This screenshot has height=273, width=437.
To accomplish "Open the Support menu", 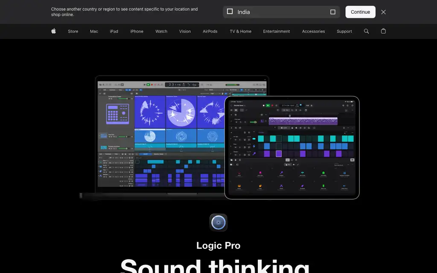I will click(x=344, y=32).
